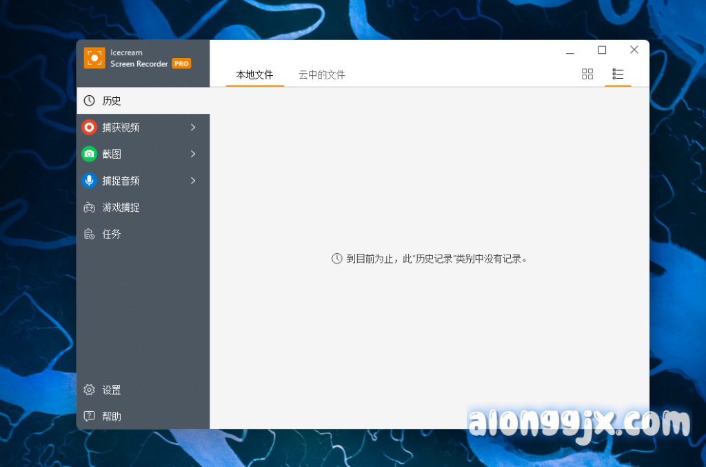The width and height of the screenshot is (706, 467).
Task: Switch to list view layout
Action: 618,74
